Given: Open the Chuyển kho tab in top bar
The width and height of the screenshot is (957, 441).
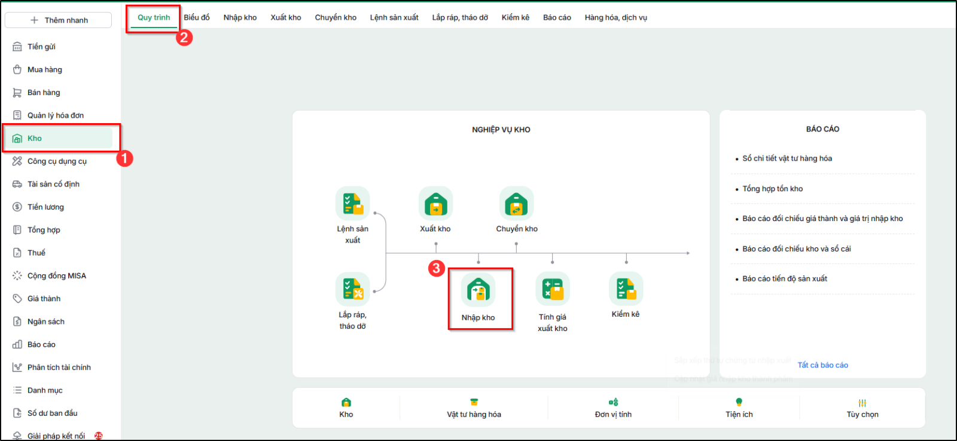Looking at the screenshot, I should 336,17.
